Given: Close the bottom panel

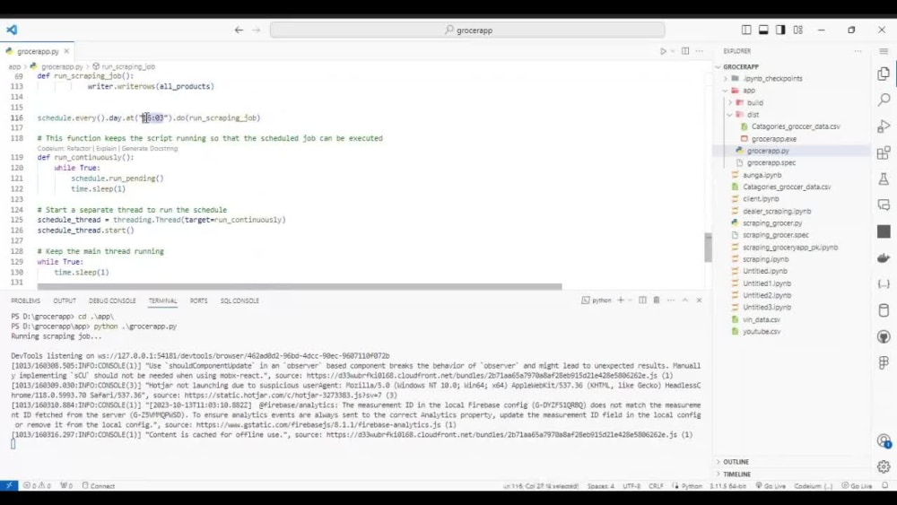Looking at the screenshot, I should coord(699,300).
